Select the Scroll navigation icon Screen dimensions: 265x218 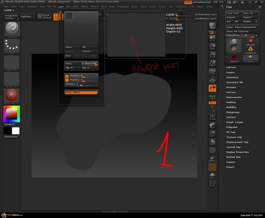[212, 38]
